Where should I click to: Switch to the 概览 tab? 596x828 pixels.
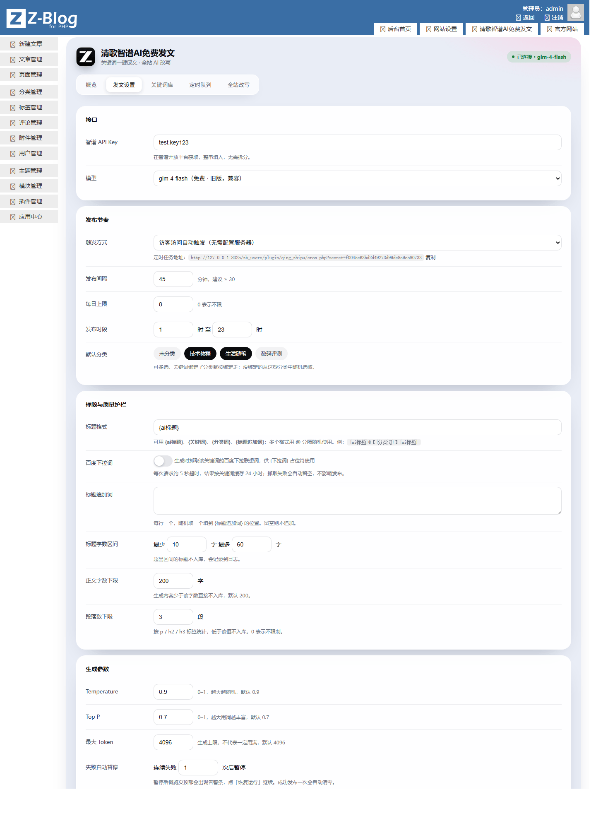tap(91, 85)
